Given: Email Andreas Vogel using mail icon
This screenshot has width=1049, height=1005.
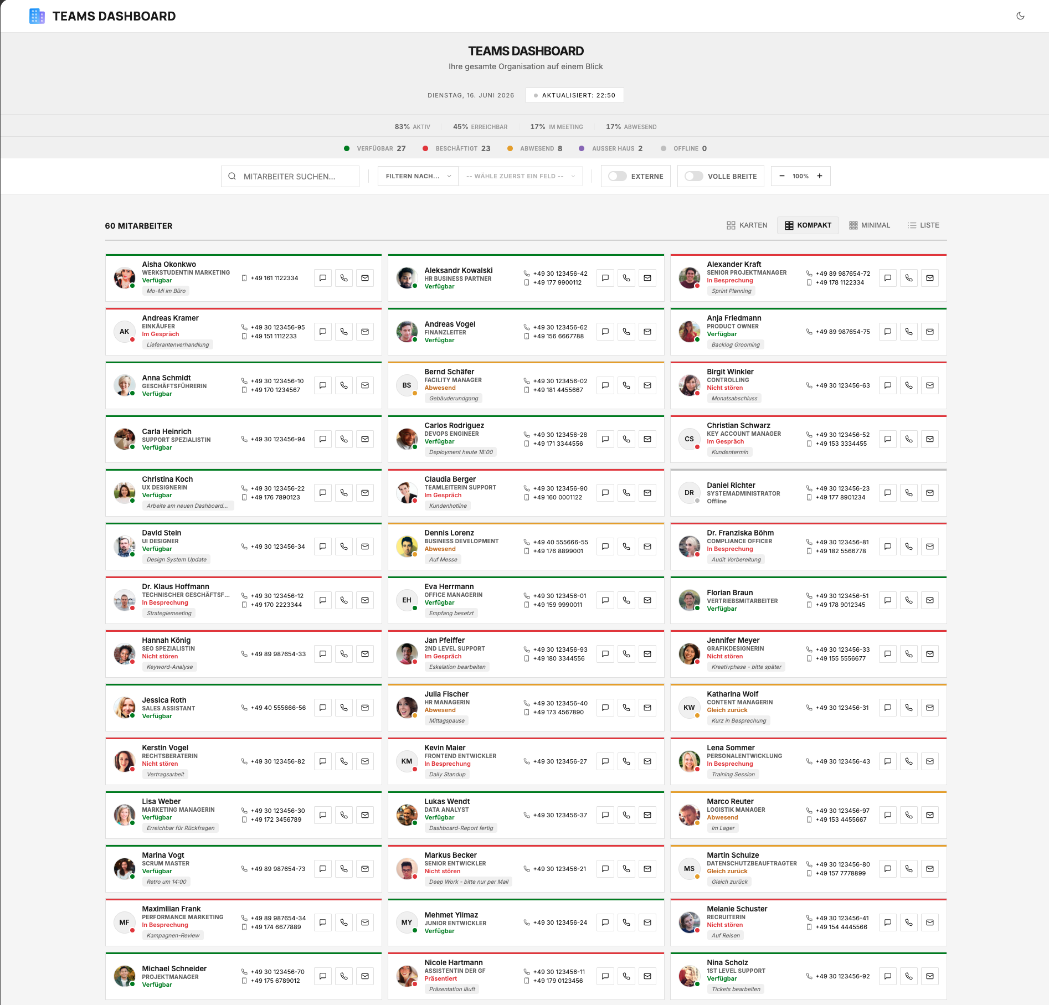Looking at the screenshot, I should (647, 332).
